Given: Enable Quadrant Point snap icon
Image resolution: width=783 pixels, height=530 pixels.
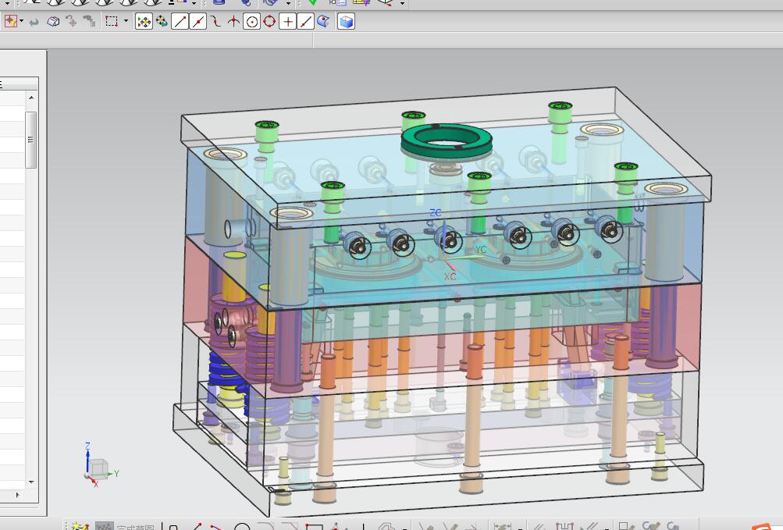Looking at the screenshot, I should click(x=269, y=22).
